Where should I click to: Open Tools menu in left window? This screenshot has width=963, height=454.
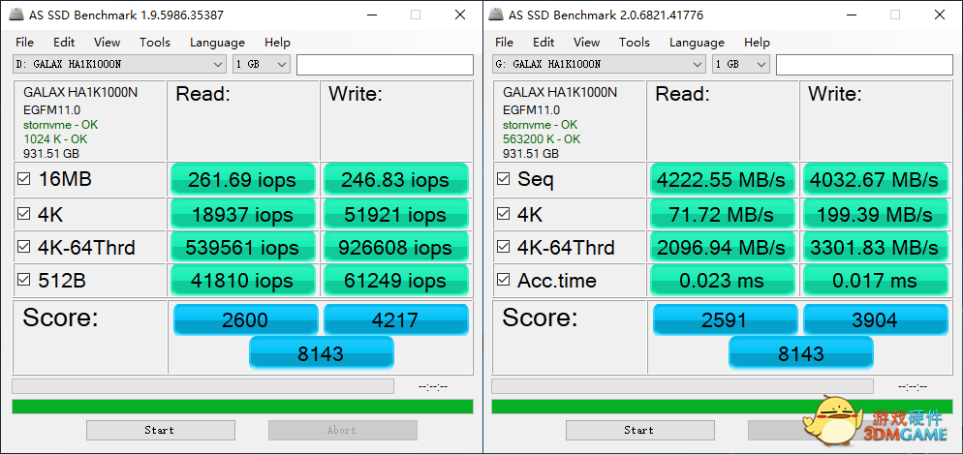155,43
